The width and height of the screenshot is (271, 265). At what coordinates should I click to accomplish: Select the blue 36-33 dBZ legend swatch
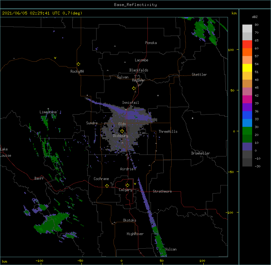pyautogui.click(x=247, y=115)
